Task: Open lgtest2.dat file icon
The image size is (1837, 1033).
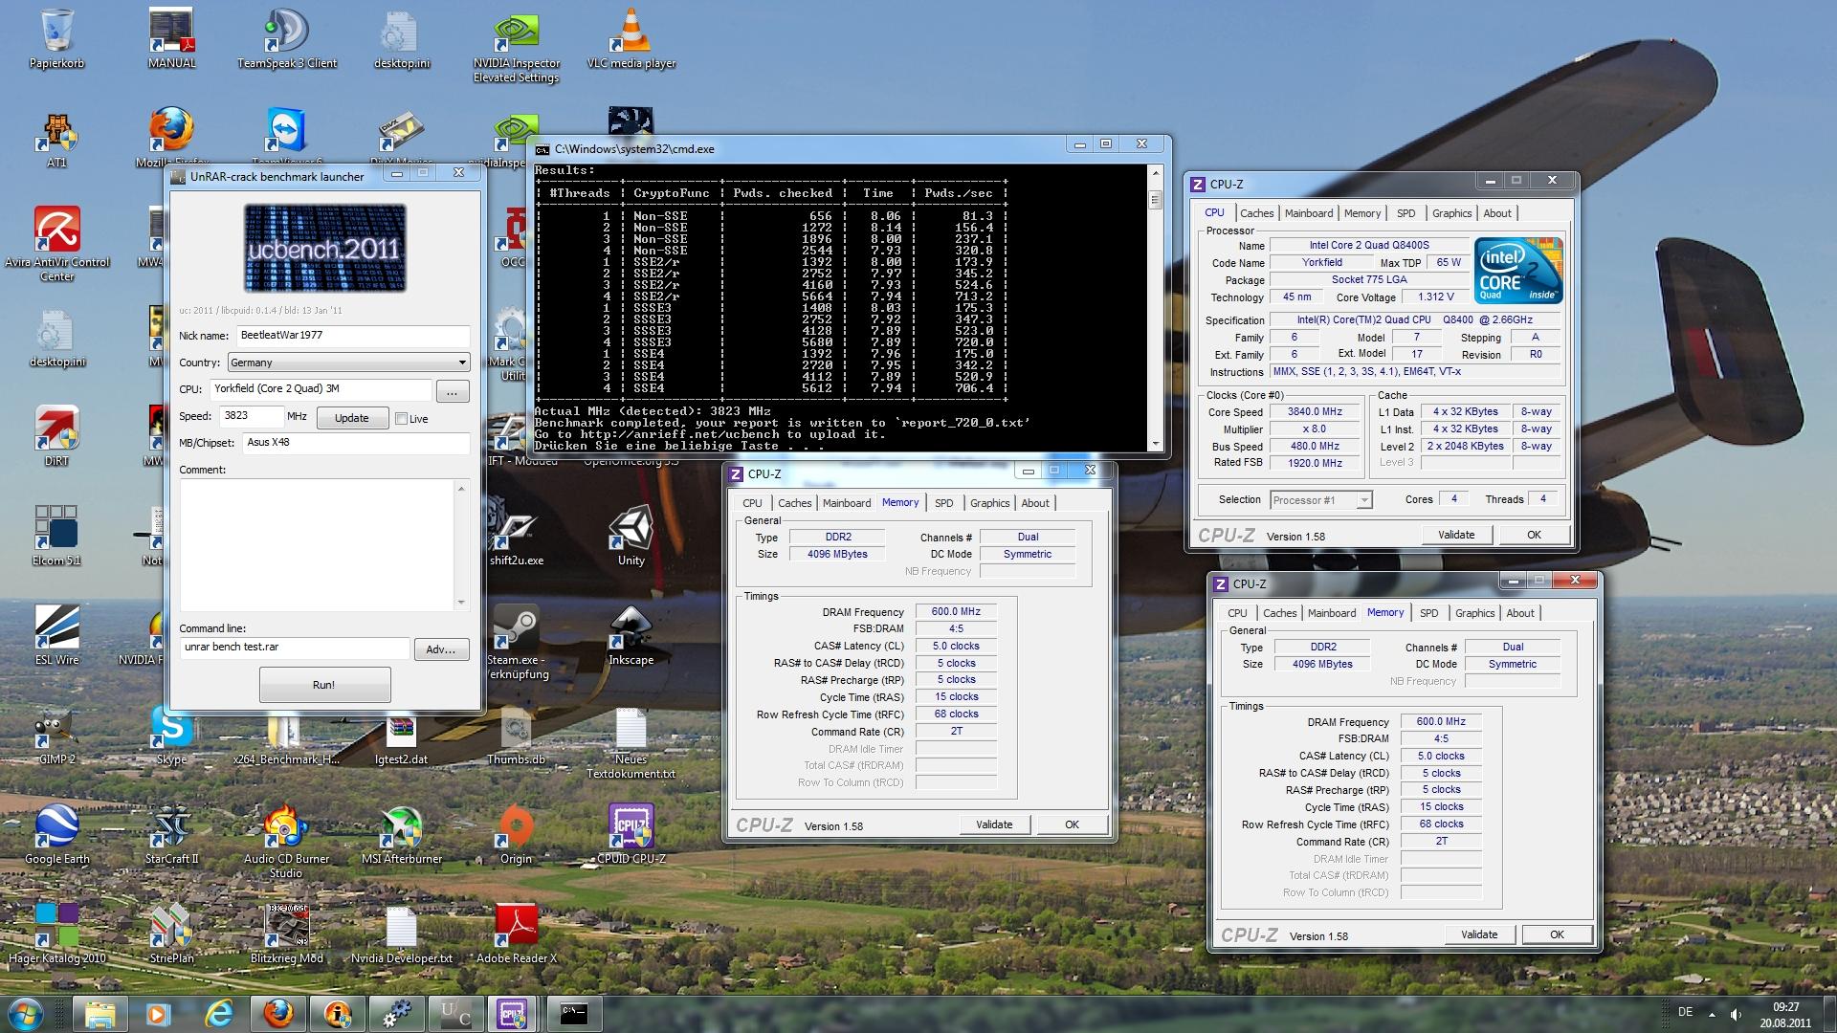Action: click(x=402, y=735)
